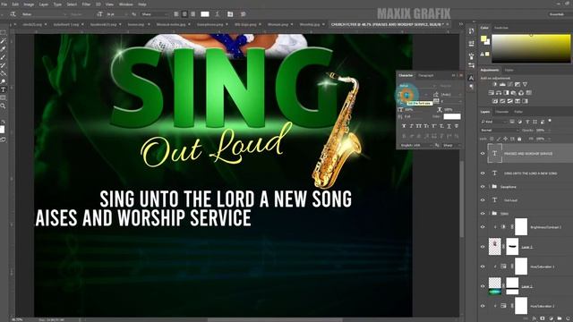Click foreground color swatch in Color panel
This screenshot has height=322, width=573.
pos(483,38)
